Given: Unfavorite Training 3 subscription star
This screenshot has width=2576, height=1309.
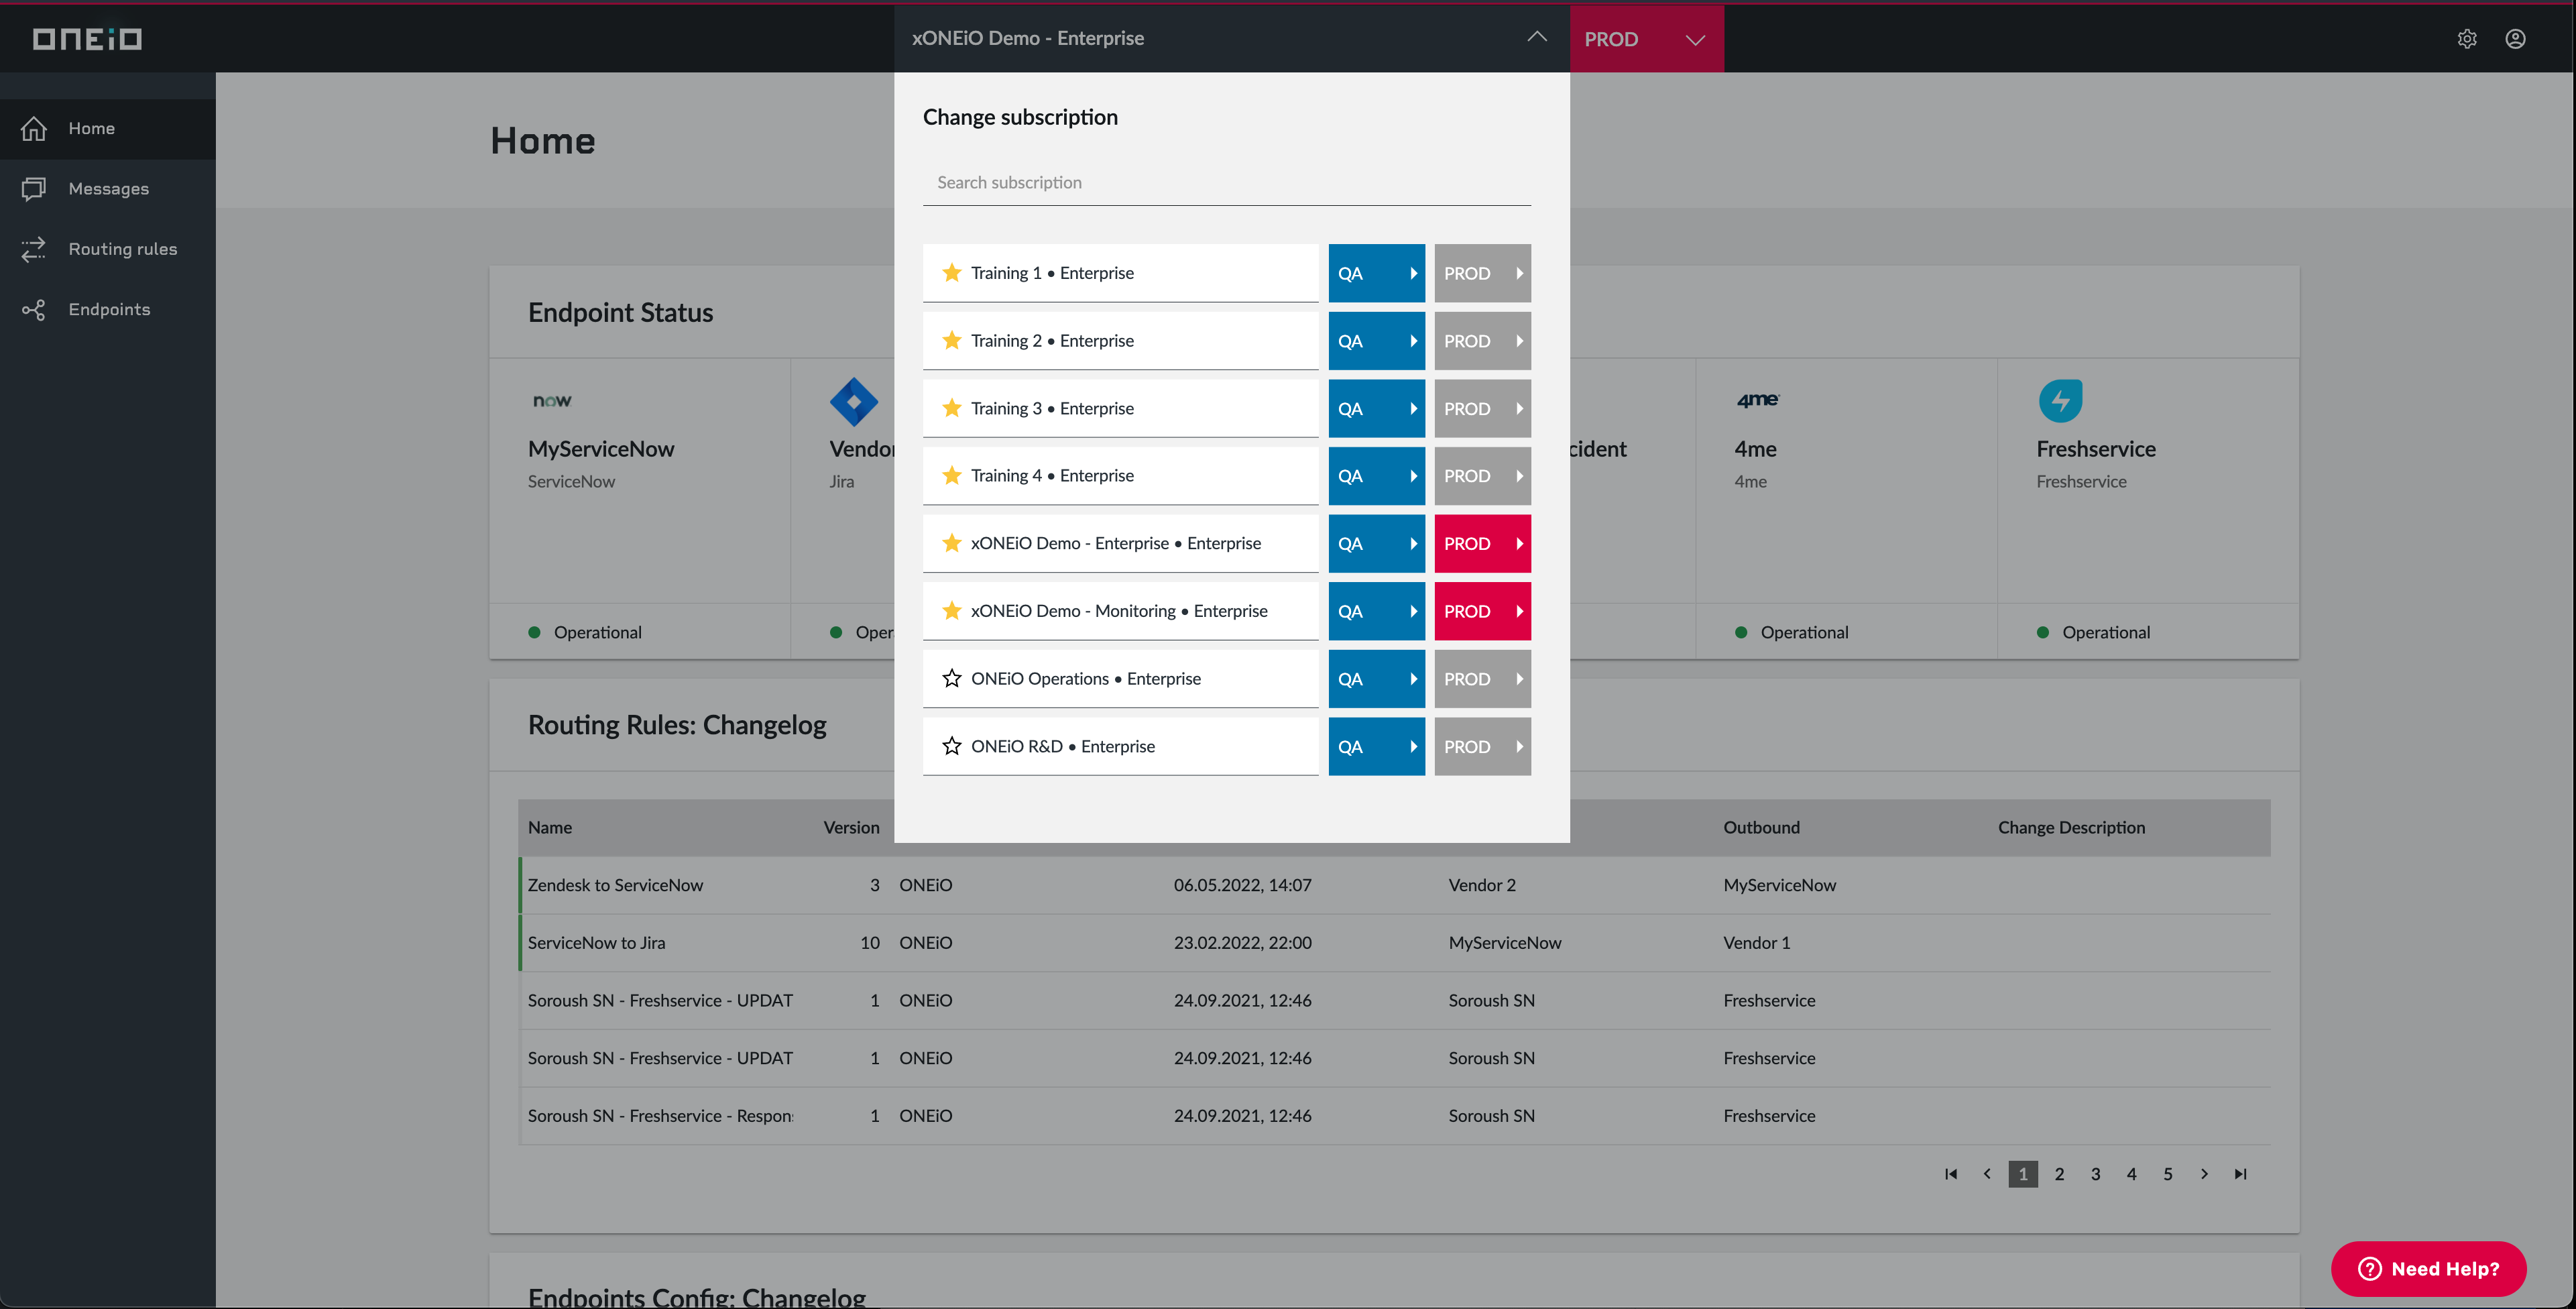Looking at the screenshot, I should point(951,408).
